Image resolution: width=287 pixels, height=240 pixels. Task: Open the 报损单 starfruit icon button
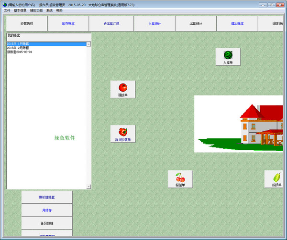pos(274,179)
